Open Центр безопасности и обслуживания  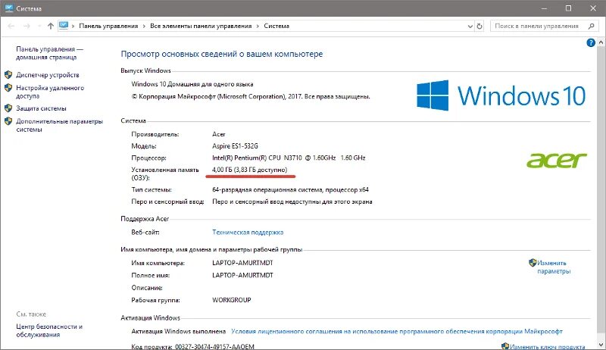tap(49, 331)
